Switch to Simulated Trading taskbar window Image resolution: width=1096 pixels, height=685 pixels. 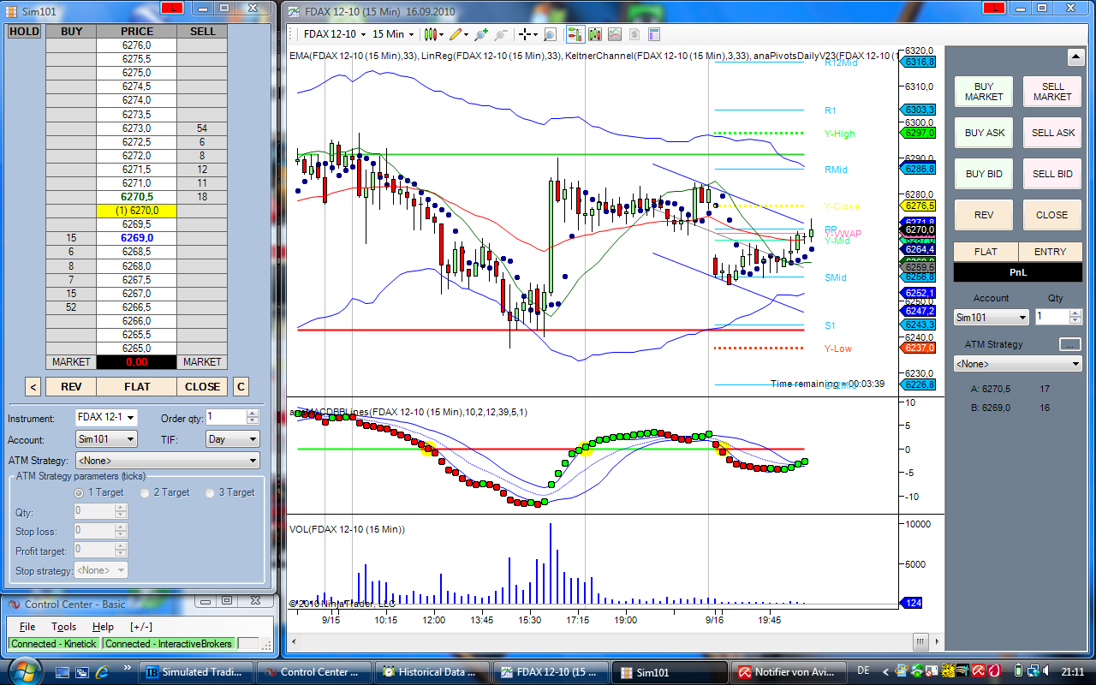tap(198, 672)
